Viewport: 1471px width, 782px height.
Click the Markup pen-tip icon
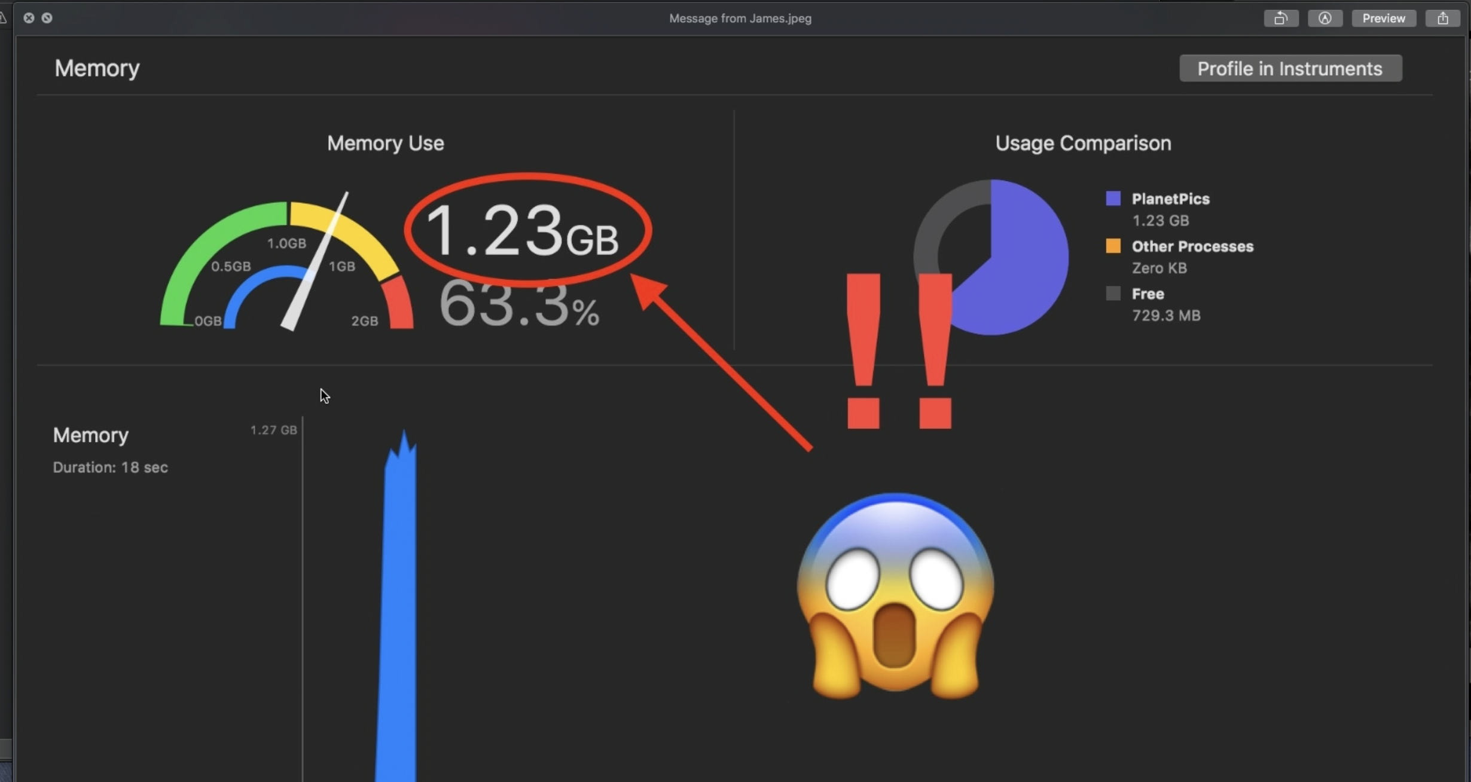click(x=1325, y=19)
